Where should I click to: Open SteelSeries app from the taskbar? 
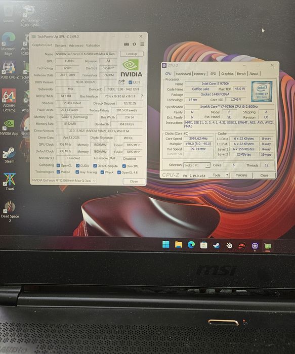coord(229,245)
